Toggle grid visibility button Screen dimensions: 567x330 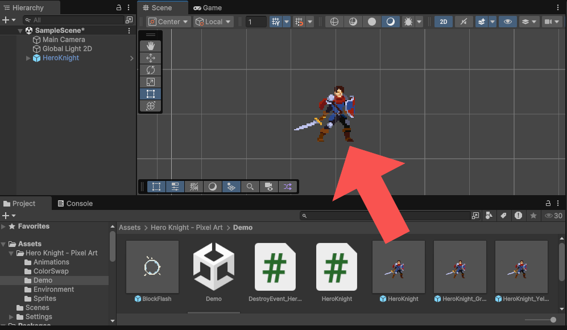click(276, 22)
